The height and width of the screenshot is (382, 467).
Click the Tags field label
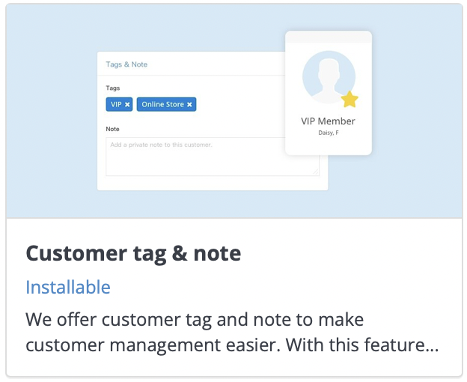[x=112, y=88]
